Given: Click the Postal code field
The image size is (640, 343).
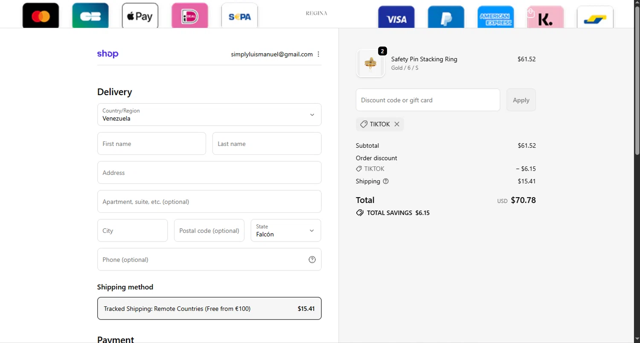Looking at the screenshot, I should click(x=209, y=230).
